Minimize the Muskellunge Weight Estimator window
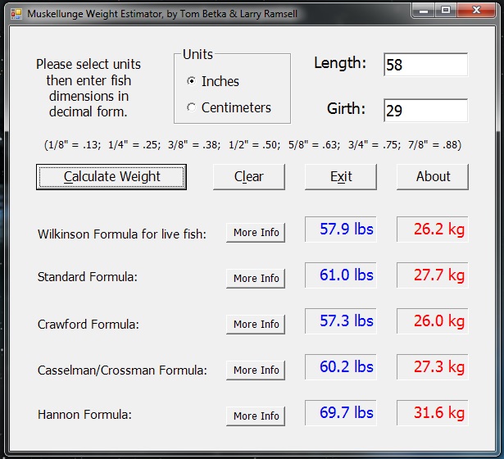504x459 pixels. click(423, 11)
